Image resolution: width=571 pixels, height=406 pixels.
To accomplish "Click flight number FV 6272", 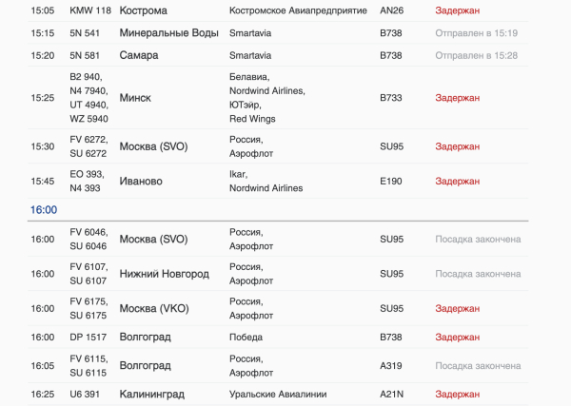I will (x=89, y=140).
